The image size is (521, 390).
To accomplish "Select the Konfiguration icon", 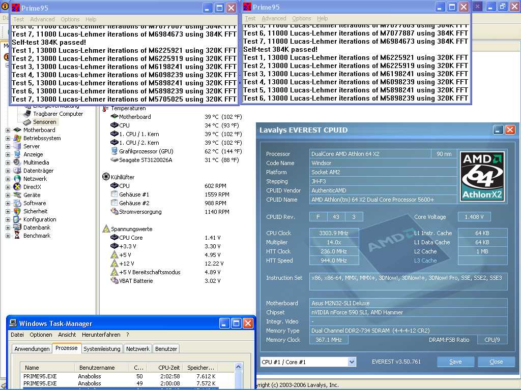I will pyautogui.click(x=17, y=219).
